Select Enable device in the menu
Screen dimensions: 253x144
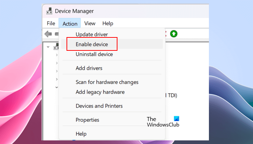click(x=92, y=44)
